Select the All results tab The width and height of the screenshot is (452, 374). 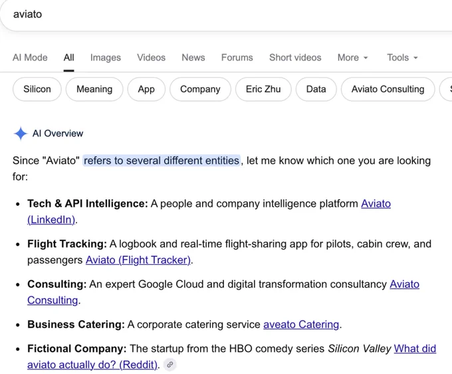pos(68,57)
